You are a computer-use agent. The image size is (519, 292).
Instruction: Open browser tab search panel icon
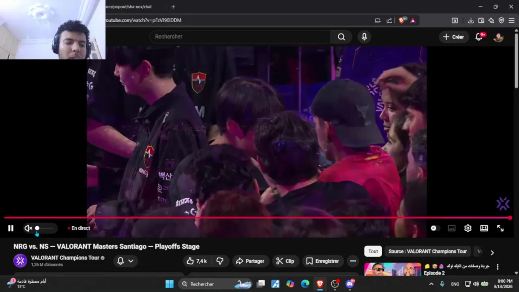tap(455, 21)
